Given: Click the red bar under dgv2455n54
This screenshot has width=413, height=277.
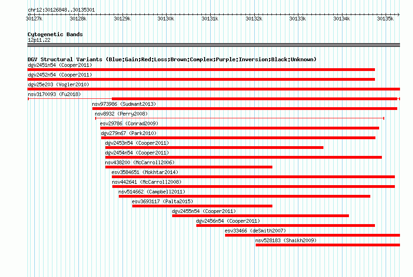Looking at the screenshot, I should (260, 216).
